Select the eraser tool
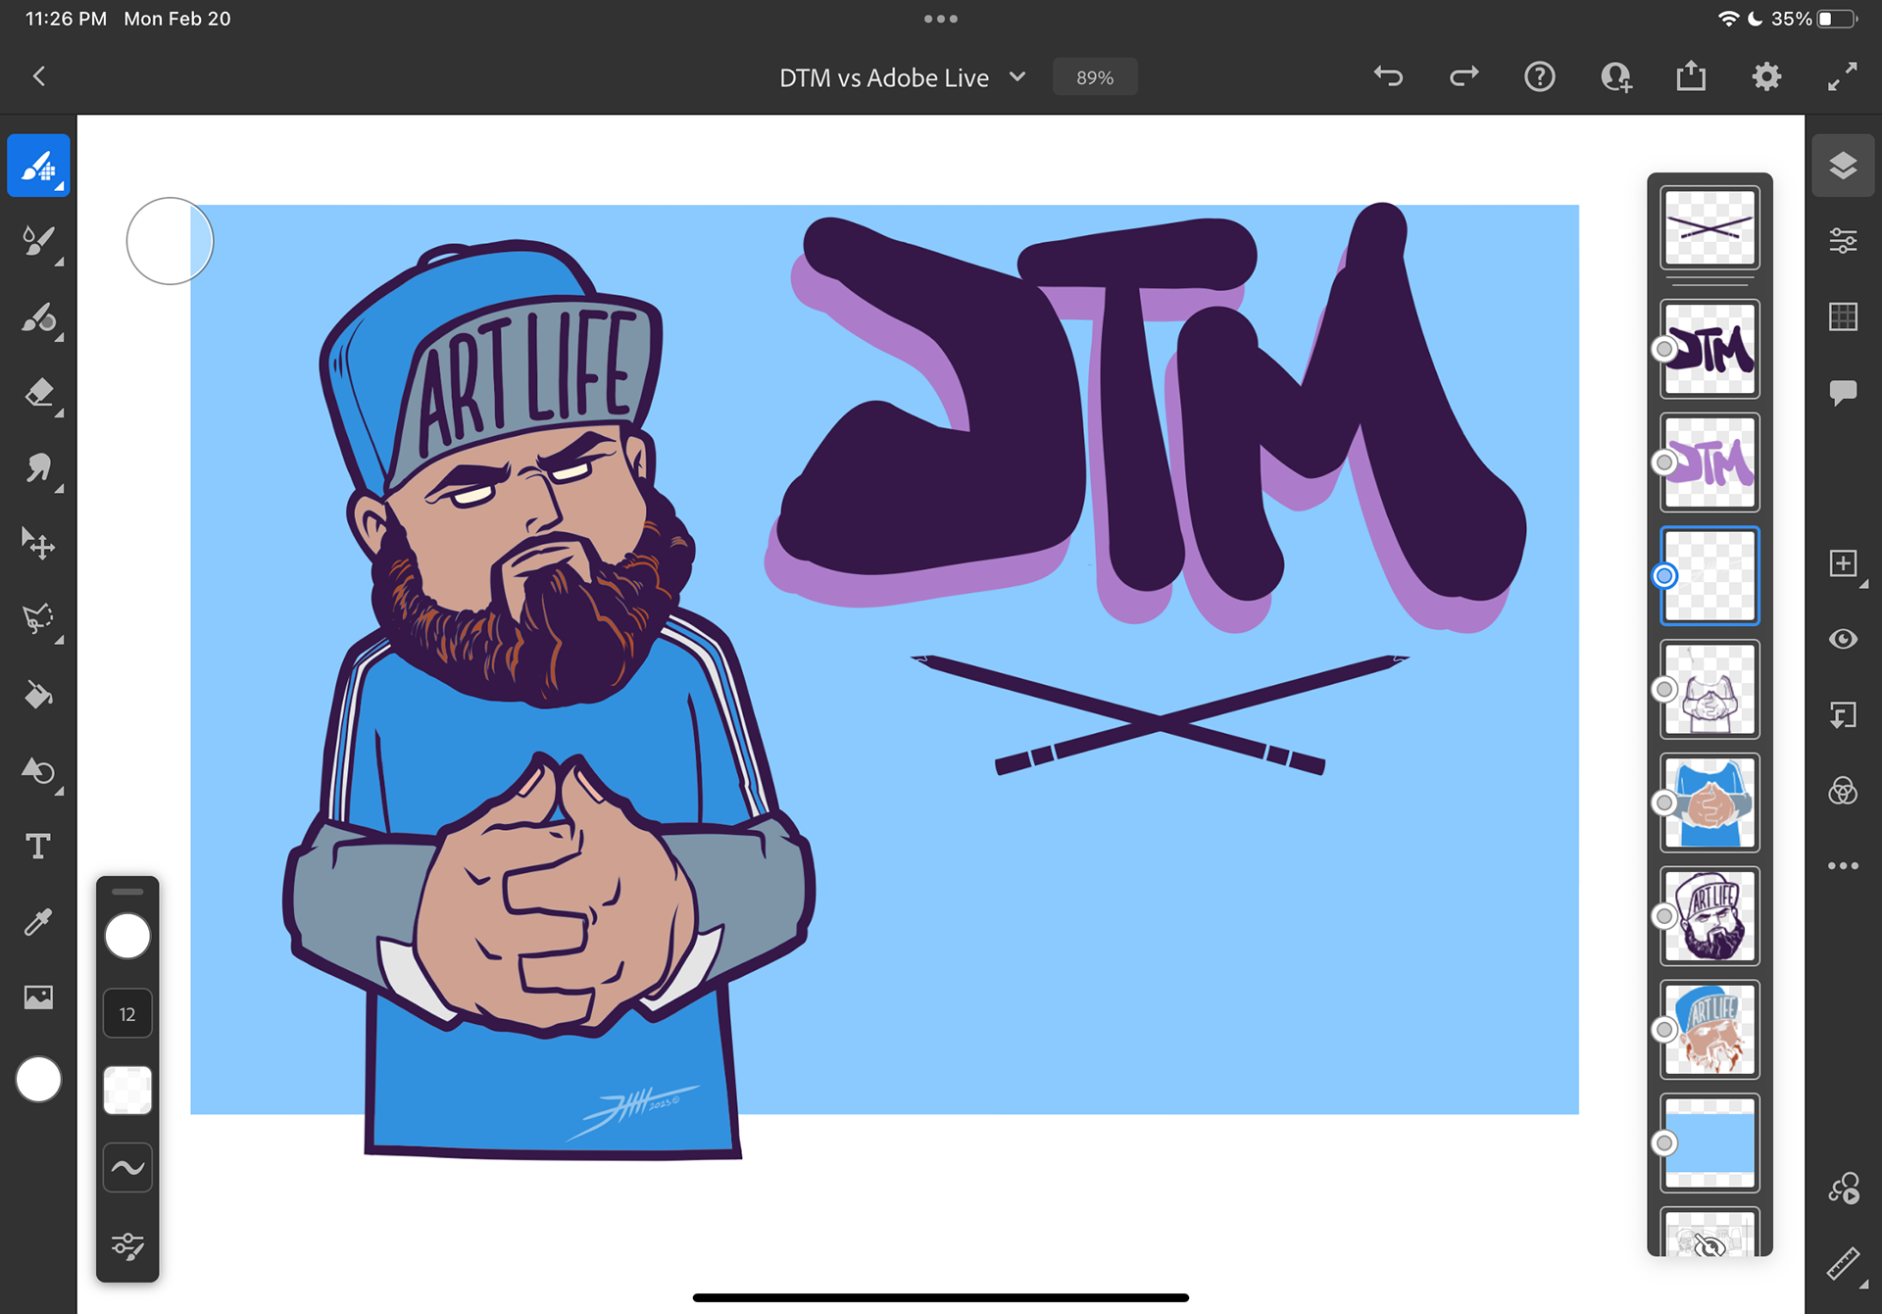The image size is (1882, 1314). pos(38,393)
